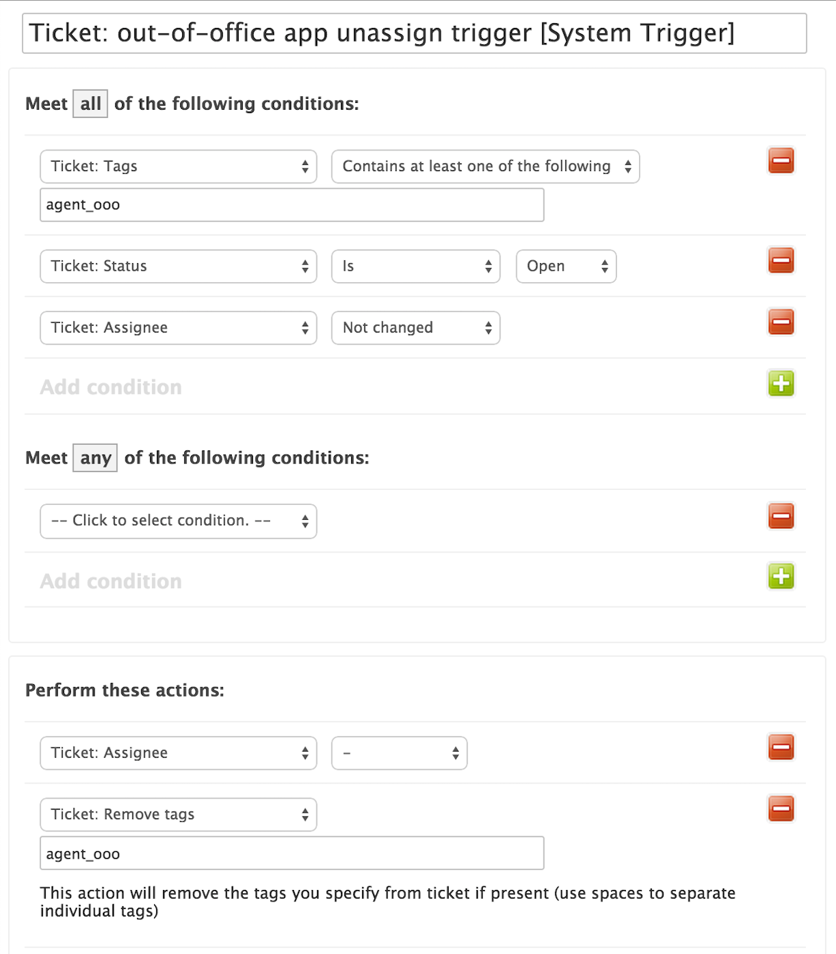Click the agent_ooo tags condition input
Image resolution: width=836 pixels, height=954 pixels.
pyautogui.click(x=292, y=205)
